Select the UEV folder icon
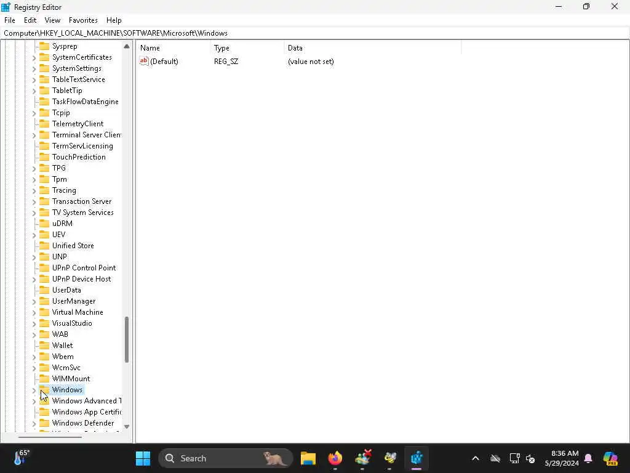630x473 pixels. 44,235
